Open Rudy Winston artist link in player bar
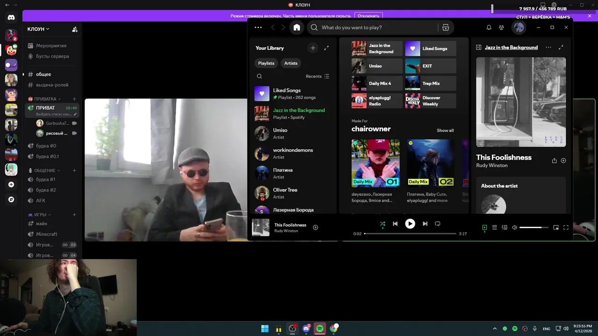Image resolution: width=598 pixels, height=336 pixels. (286, 231)
